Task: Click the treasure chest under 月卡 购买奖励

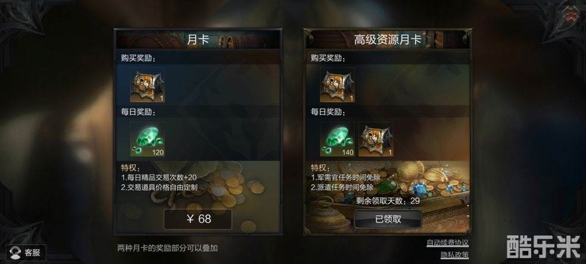Action: pyautogui.click(x=147, y=85)
